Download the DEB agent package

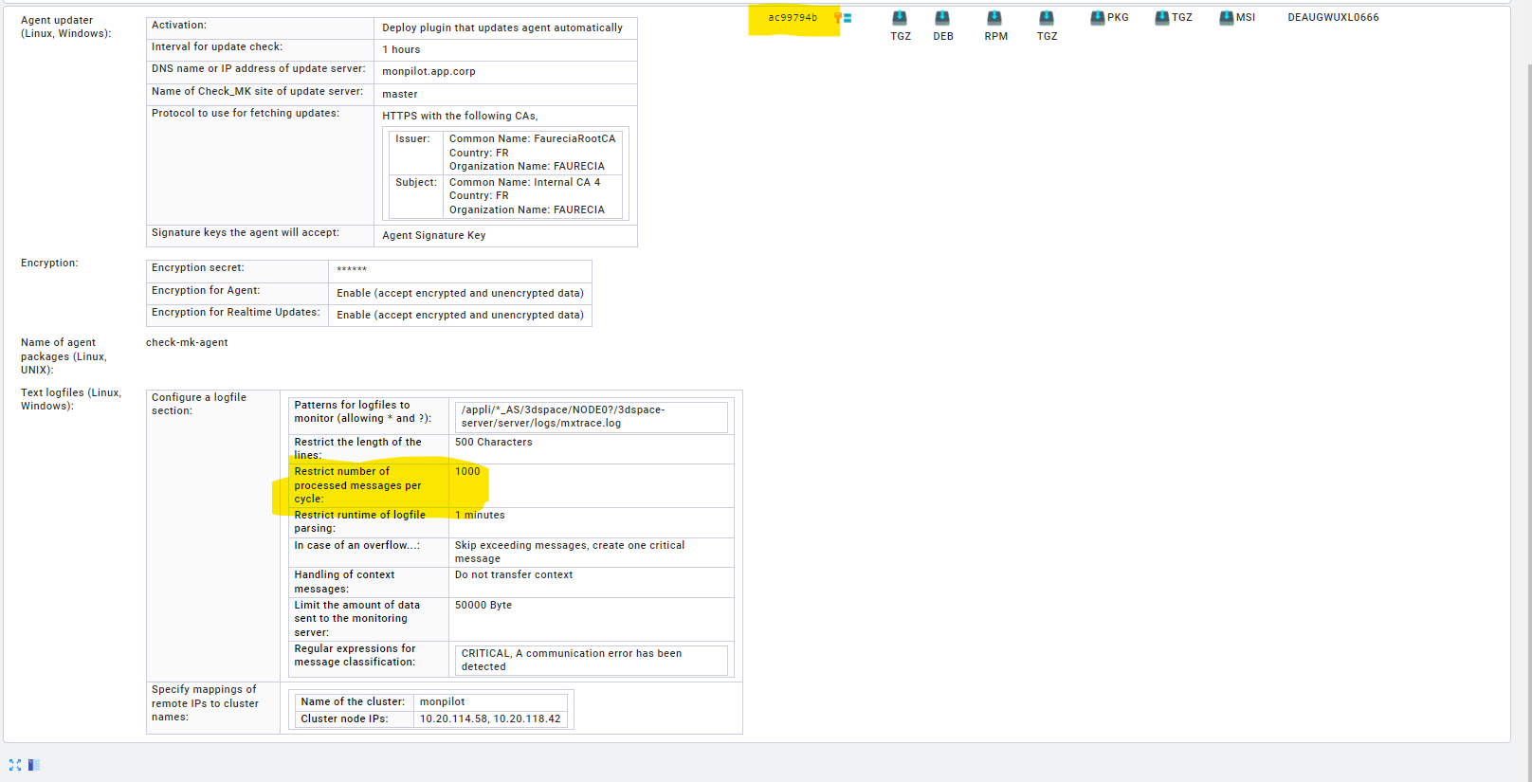click(x=942, y=18)
